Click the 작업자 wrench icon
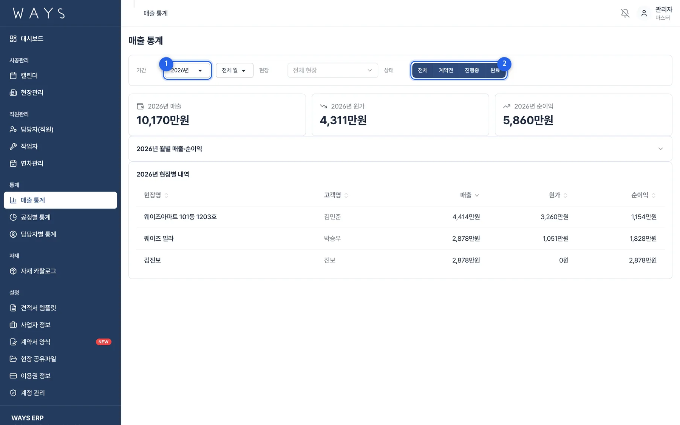Viewport: 680px width, 425px height. tap(13, 146)
